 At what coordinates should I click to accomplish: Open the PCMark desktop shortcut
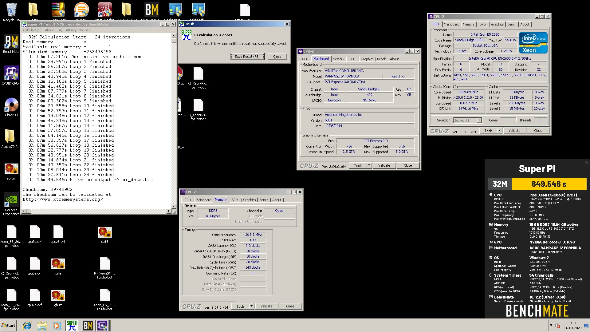pyautogui.click(x=81, y=12)
